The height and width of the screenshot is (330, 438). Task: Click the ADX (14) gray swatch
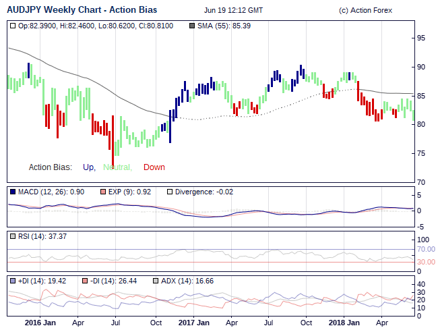tap(156, 281)
